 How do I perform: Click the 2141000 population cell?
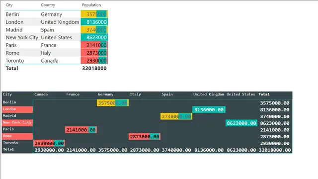point(94,45)
